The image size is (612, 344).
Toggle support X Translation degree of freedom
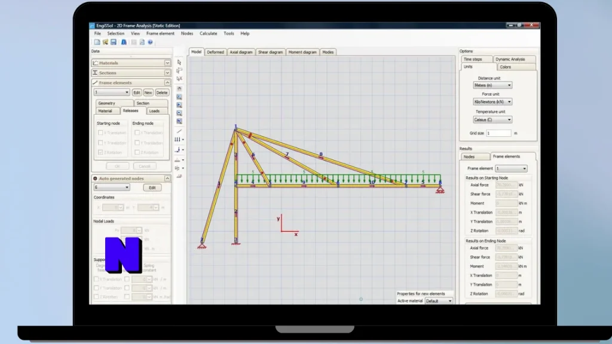(x=96, y=279)
